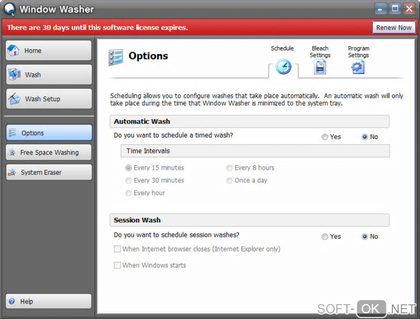Click the Program Settings gear icon
Screen dimensions: 420x319
[358, 67]
